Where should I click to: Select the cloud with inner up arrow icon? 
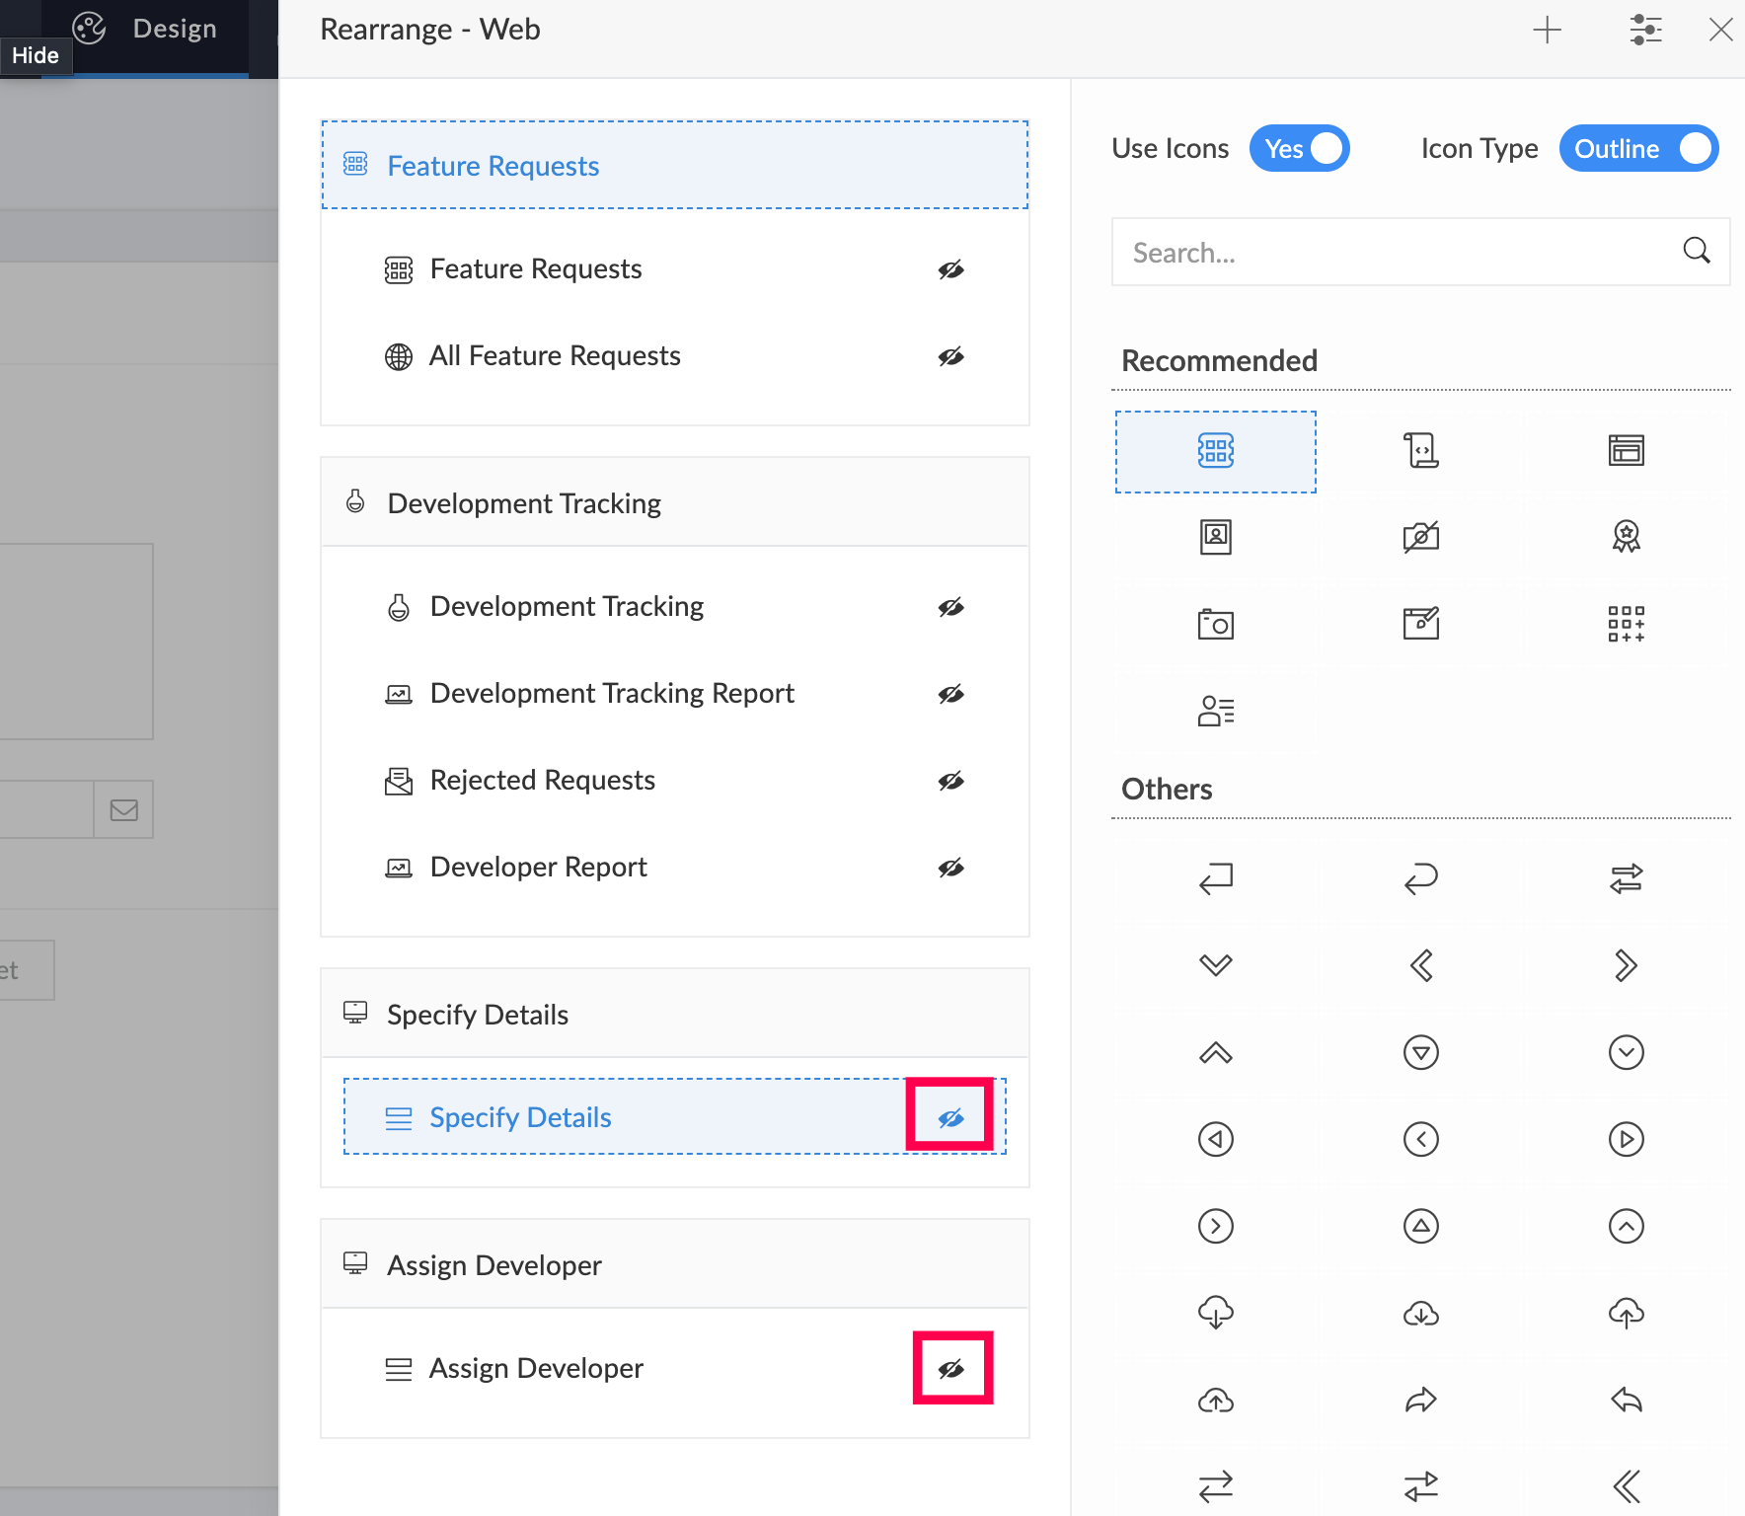pyautogui.click(x=1216, y=1400)
